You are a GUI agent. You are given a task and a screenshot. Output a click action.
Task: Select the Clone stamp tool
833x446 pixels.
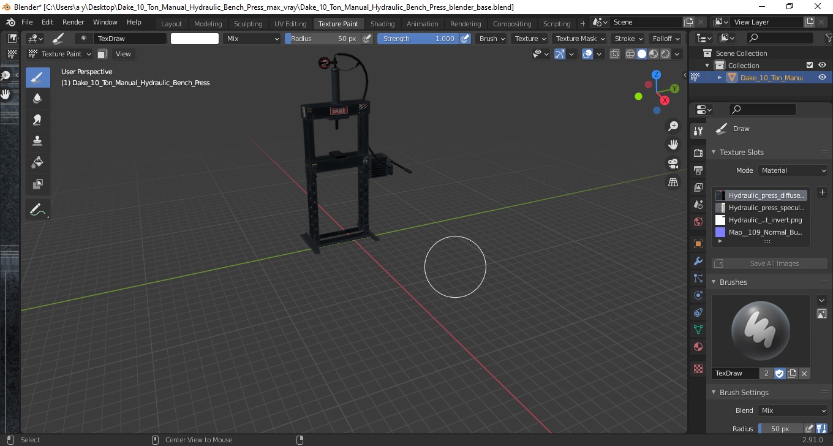pyautogui.click(x=37, y=141)
